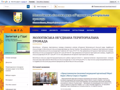Screen dimensions: 120x90
Task: Click the eye icon for high contrast
Action: tap(92, 6)
